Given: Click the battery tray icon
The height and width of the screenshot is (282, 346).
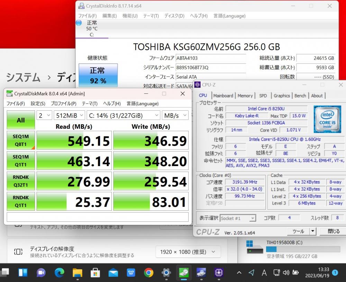Looking at the screenshot, I should 295,273.
